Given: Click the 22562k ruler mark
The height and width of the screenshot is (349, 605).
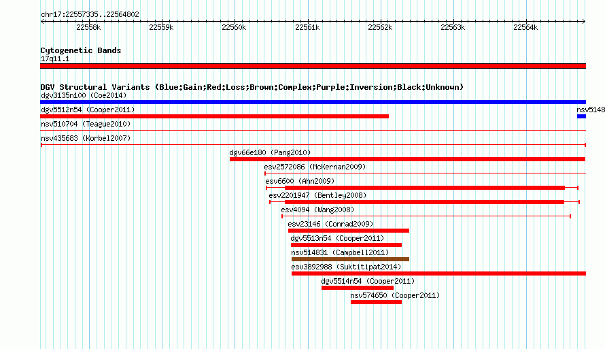Looking at the screenshot, I should tap(380, 27).
